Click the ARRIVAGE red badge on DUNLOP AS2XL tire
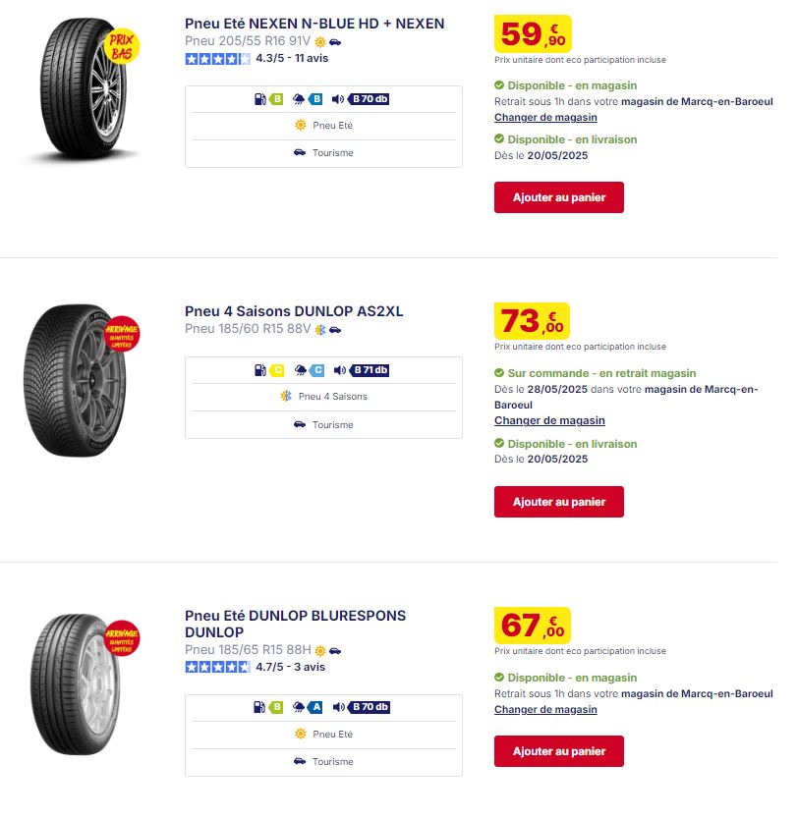The image size is (797, 819). (122, 334)
